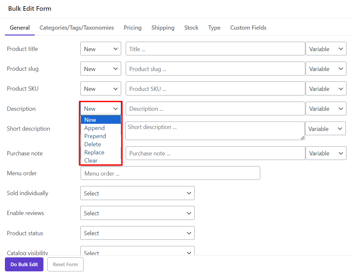The width and height of the screenshot is (352, 273).
Task: Open the Product SKU Variable dropdown
Action: 326,89
